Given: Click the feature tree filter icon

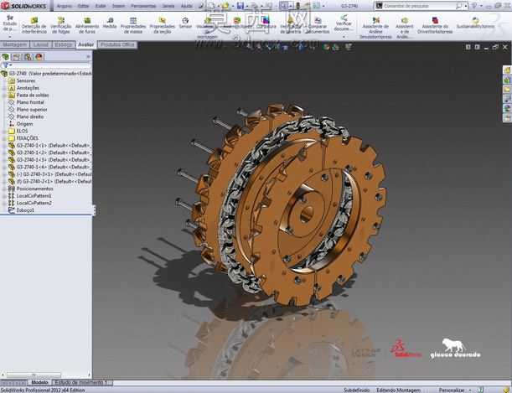Looking at the screenshot, I should click(6, 65).
